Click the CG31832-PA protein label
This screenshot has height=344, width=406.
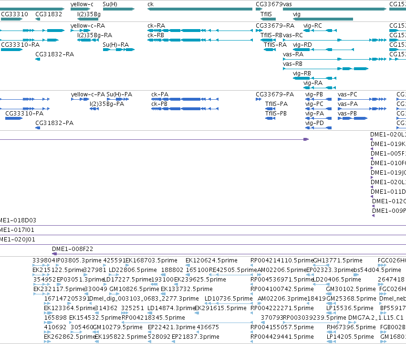[x=54, y=123]
